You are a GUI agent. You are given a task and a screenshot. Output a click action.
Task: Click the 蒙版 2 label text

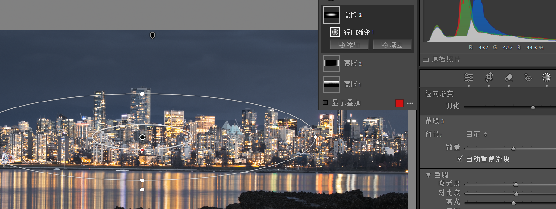click(x=353, y=63)
